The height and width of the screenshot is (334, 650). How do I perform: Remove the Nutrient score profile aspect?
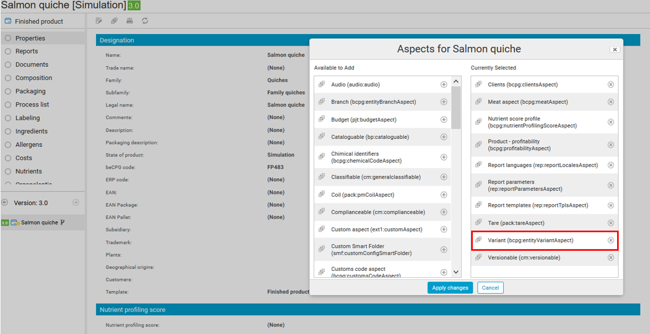tap(611, 122)
